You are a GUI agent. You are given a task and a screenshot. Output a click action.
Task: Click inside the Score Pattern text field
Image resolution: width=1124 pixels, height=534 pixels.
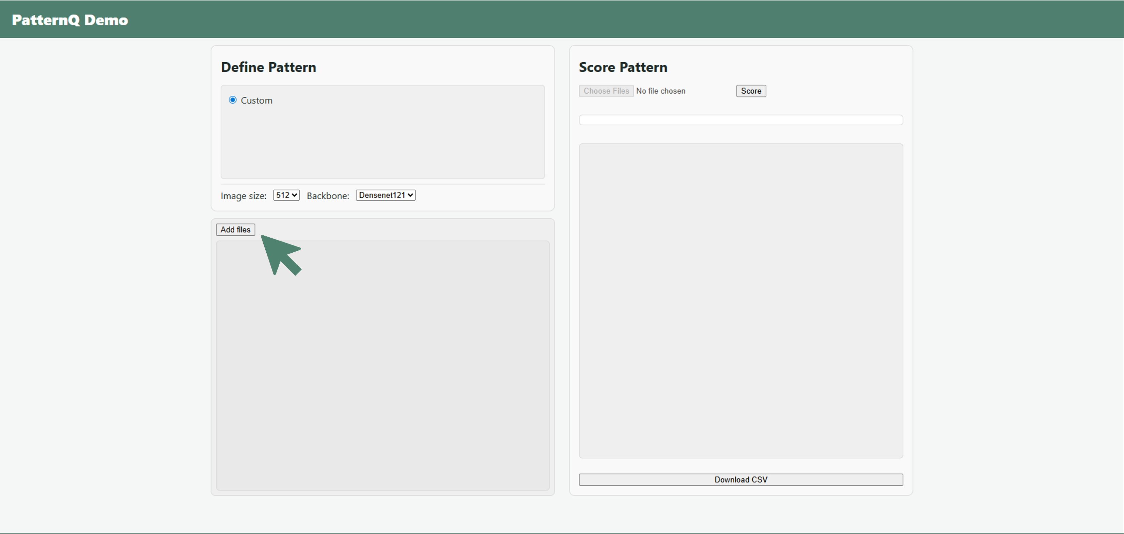coord(740,120)
